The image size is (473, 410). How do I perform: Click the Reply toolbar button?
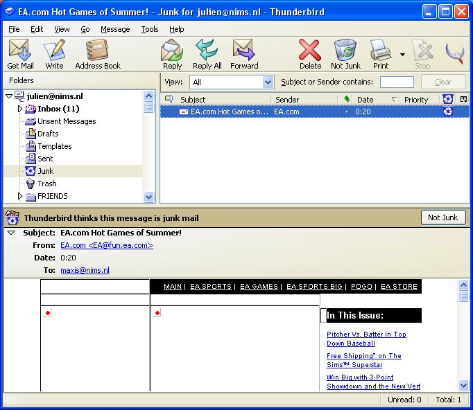coord(172,54)
